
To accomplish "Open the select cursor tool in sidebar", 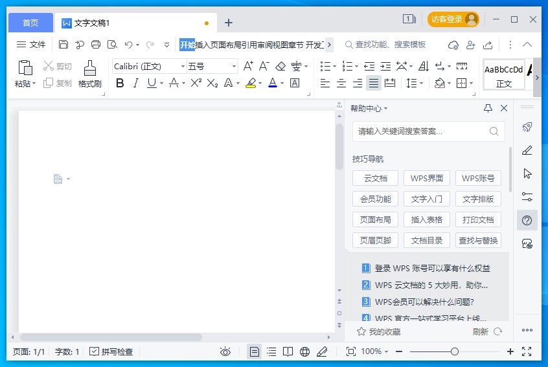I will (x=527, y=173).
